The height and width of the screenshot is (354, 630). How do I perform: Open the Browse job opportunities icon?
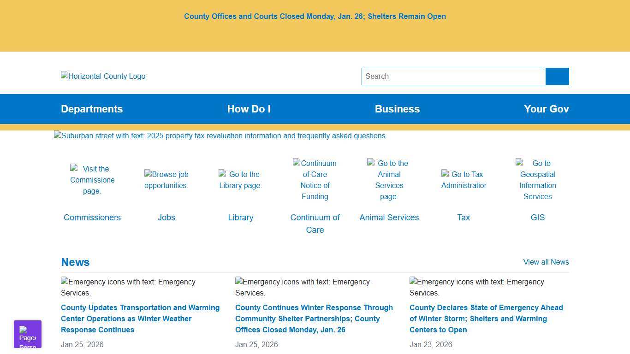166,180
